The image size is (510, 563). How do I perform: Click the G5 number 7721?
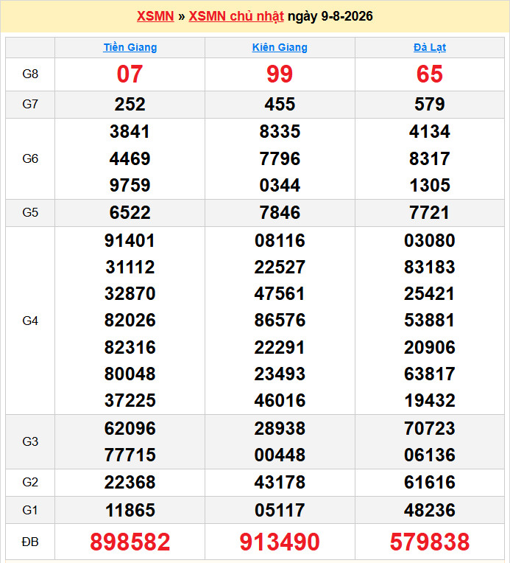click(430, 212)
